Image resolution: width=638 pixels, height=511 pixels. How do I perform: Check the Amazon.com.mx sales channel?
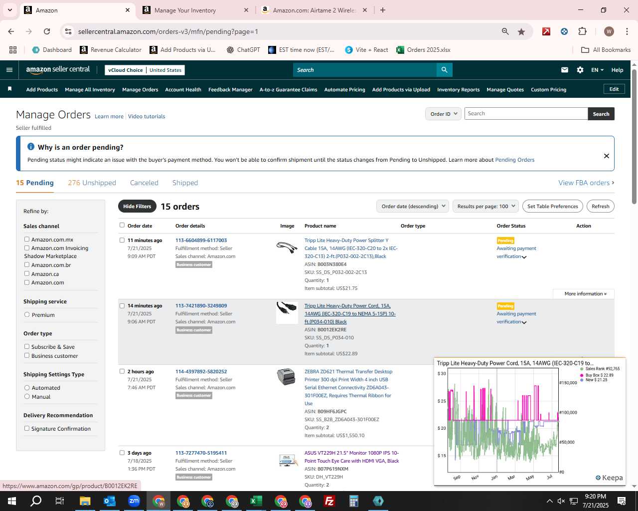(x=27, y=240)
